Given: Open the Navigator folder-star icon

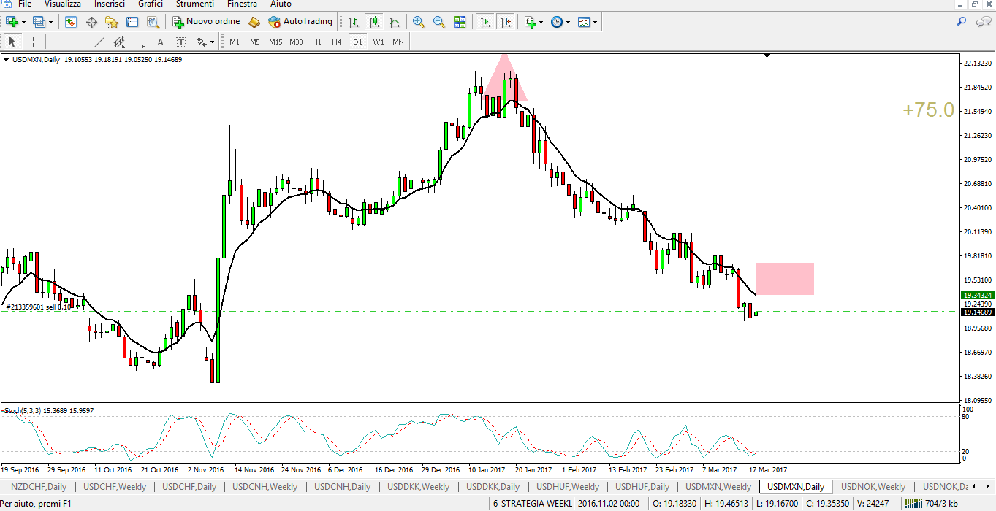Looking at the screenshot, I should 112,22.
